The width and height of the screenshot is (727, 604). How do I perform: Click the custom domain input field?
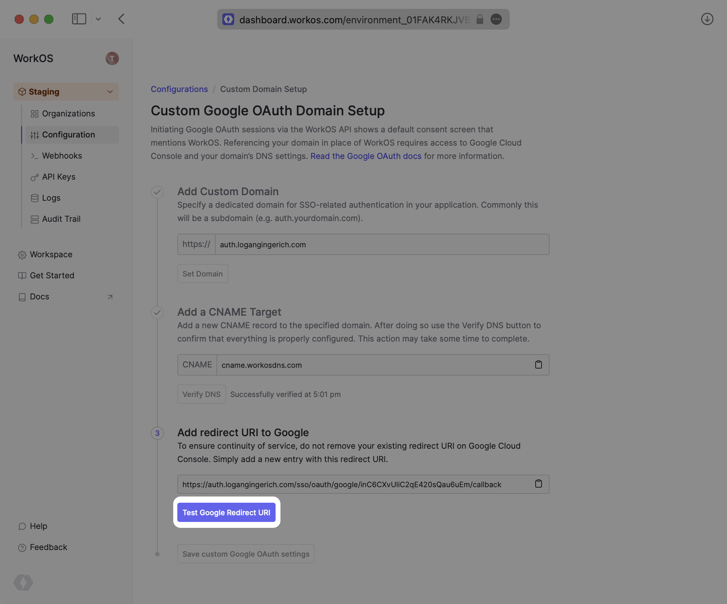tap(382, 244)
